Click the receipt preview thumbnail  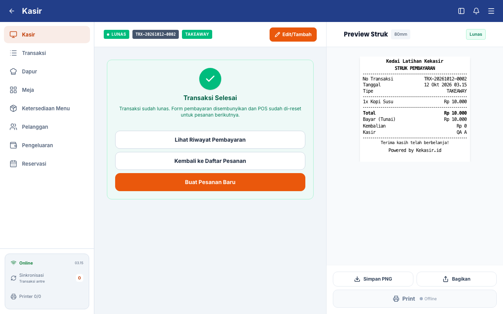(x=415, y=109)
